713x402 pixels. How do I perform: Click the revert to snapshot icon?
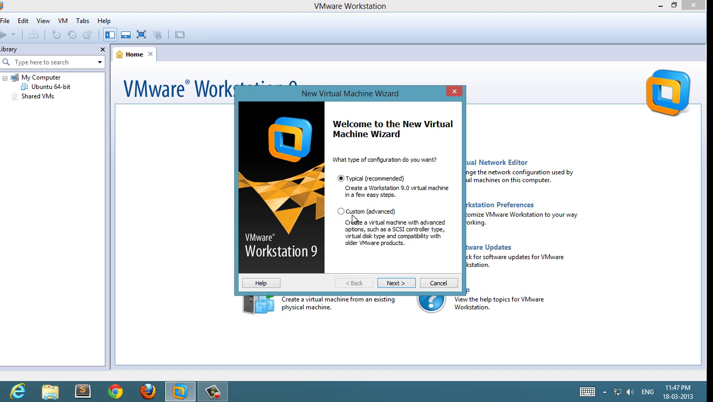[x=72, y=35]
